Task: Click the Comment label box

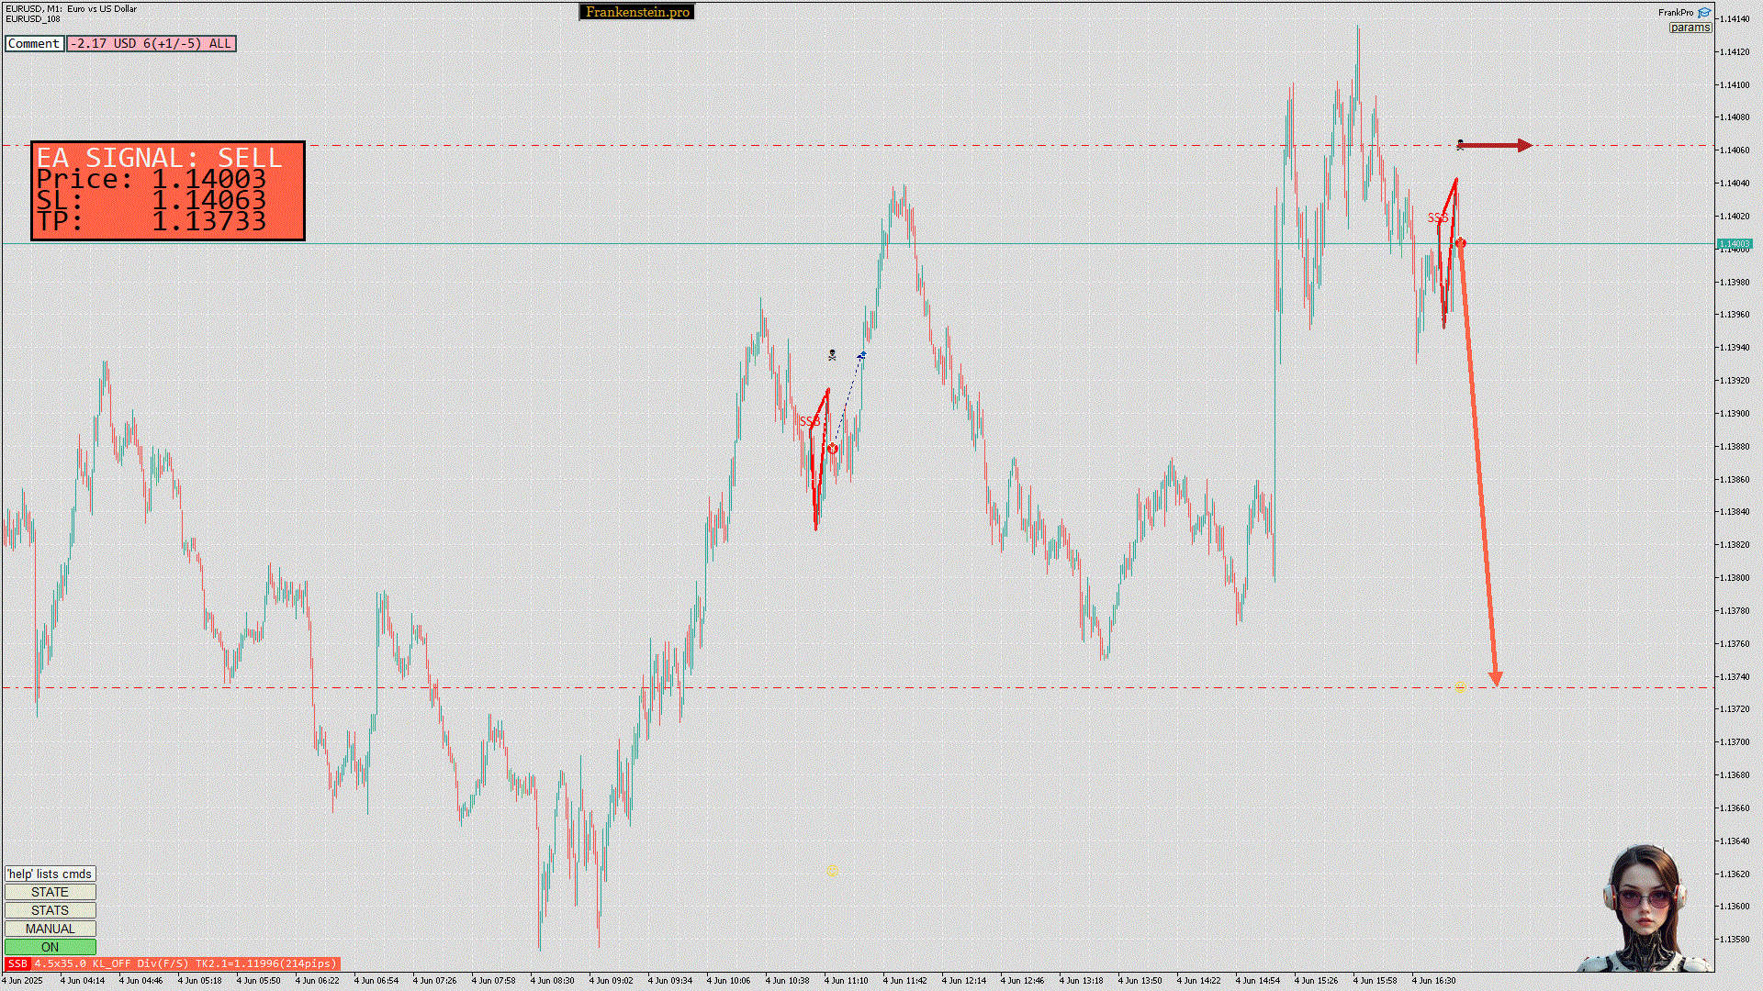Action: click(34, 43)
